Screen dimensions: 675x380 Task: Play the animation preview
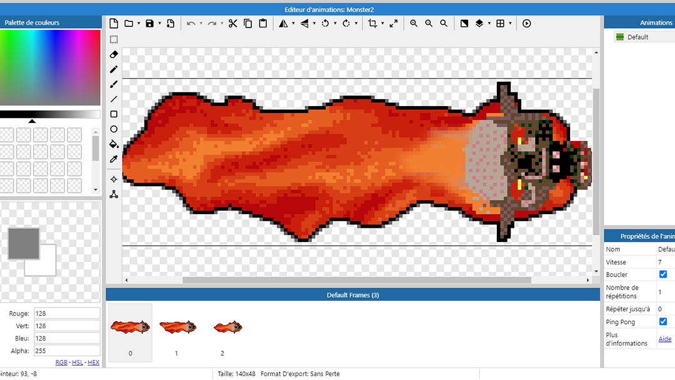[x=526, y=23]
